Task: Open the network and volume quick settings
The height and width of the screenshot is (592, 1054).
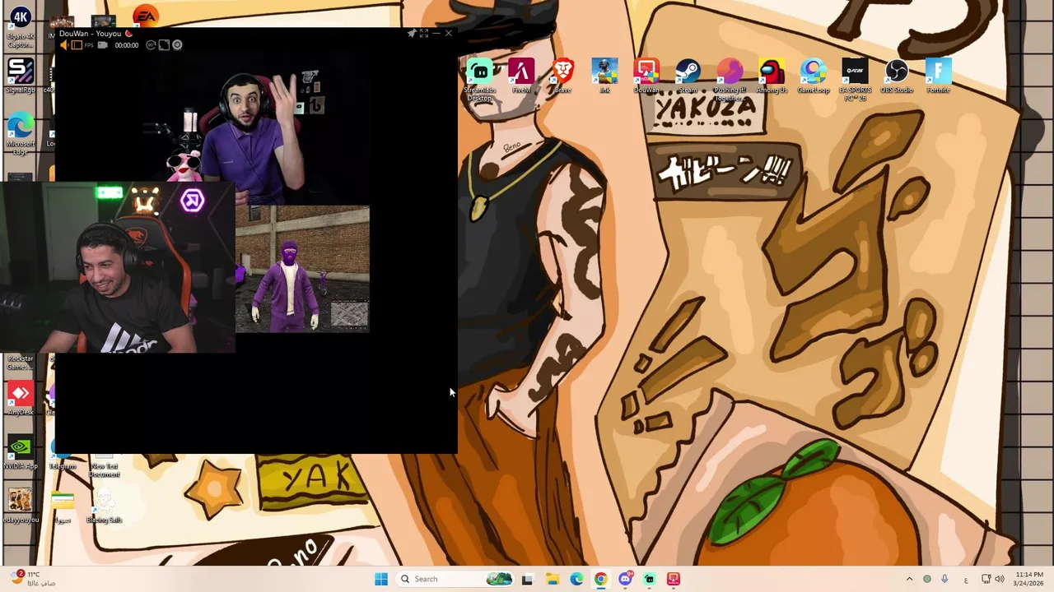Action: (x=993, y=579)
